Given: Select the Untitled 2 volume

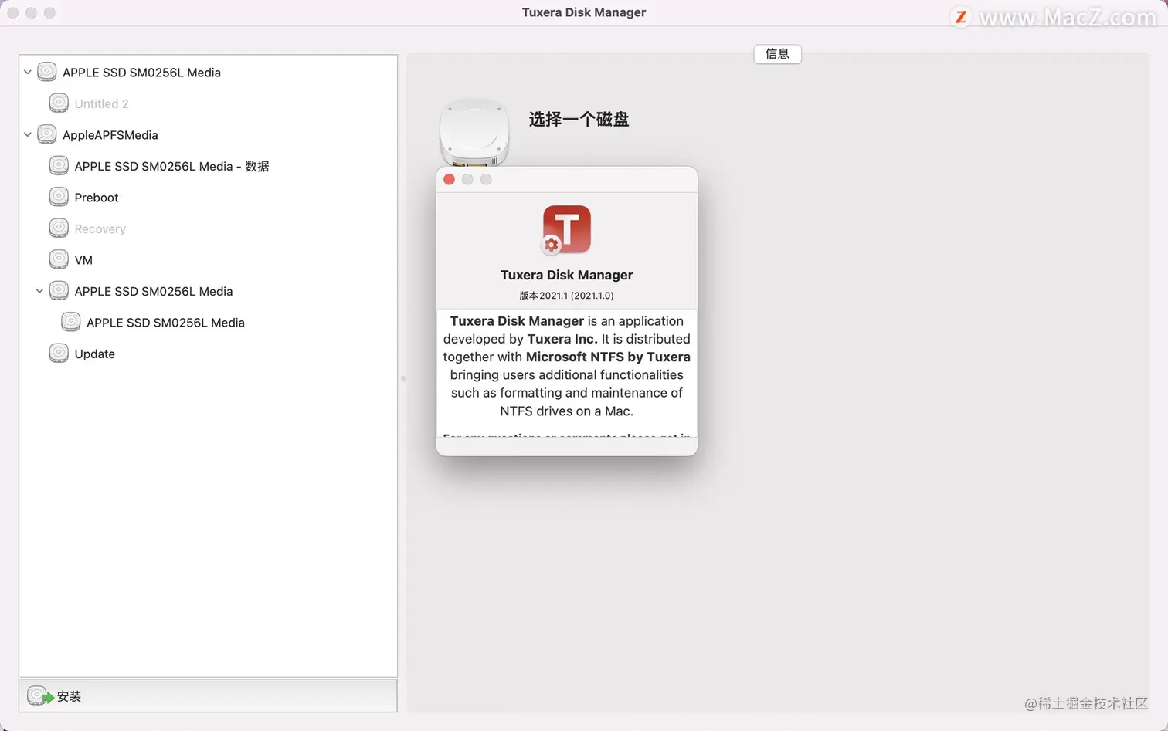Looking at the screenshot, I should pos(101,103).
